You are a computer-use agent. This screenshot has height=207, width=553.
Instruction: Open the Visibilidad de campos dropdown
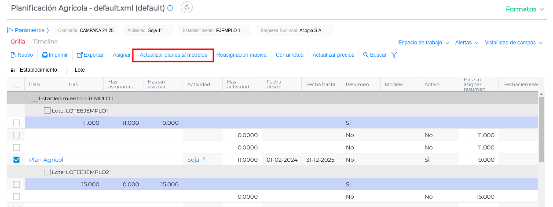coord(513,43)
